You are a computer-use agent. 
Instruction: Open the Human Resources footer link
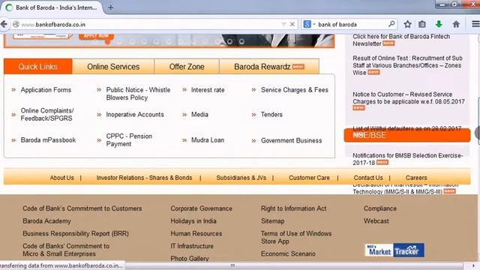[x=196, y=233]
